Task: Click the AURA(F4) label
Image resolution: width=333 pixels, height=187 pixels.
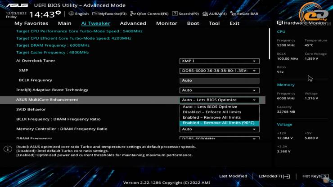Action: point(218,13)
